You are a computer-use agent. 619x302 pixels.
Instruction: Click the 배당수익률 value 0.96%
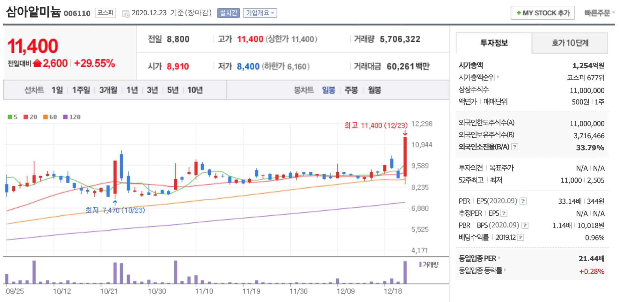pyautogui.click(x=595, y=238)
